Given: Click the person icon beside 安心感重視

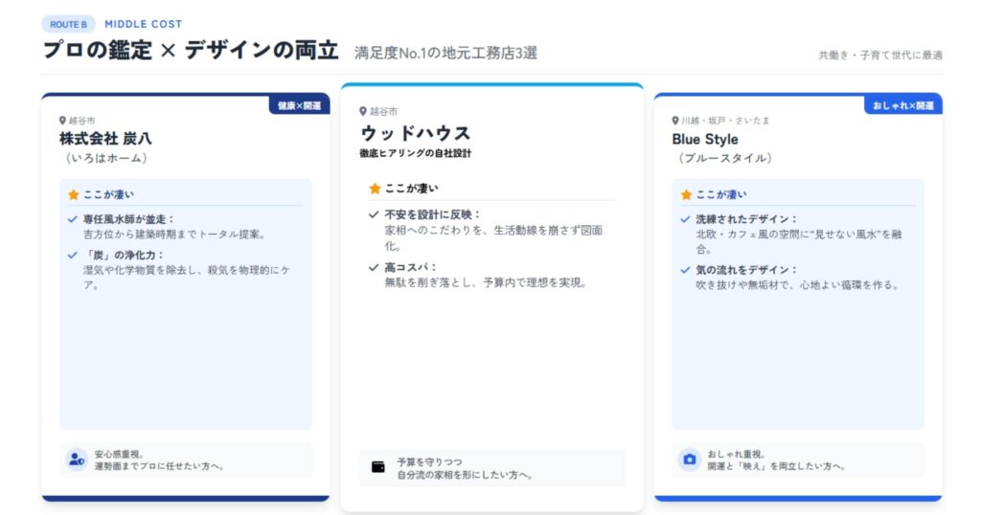Looking at the screenshot, I should pyautogui.click(x=77, y=459).
